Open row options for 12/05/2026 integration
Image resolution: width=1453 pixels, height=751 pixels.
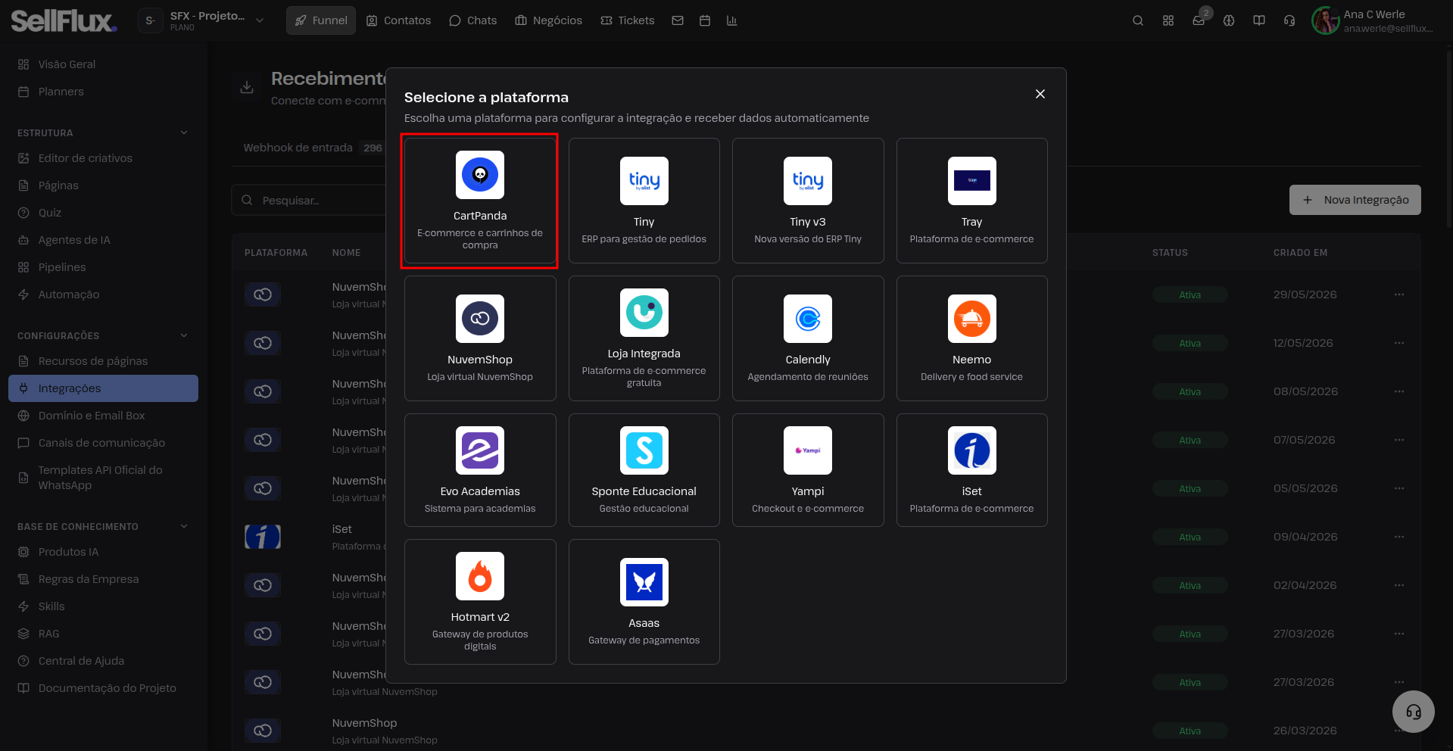[x=1399, y=343]
